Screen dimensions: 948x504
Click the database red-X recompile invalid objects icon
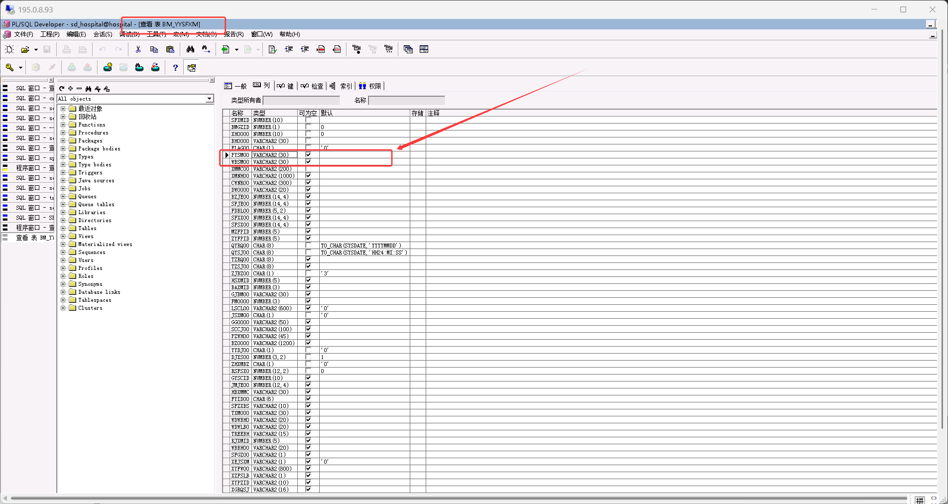tap(155, 67)
